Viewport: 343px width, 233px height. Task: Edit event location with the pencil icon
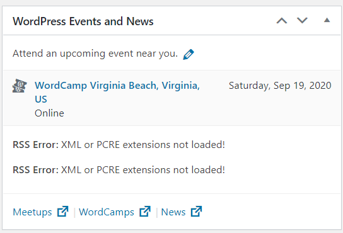tap(189, 54)
